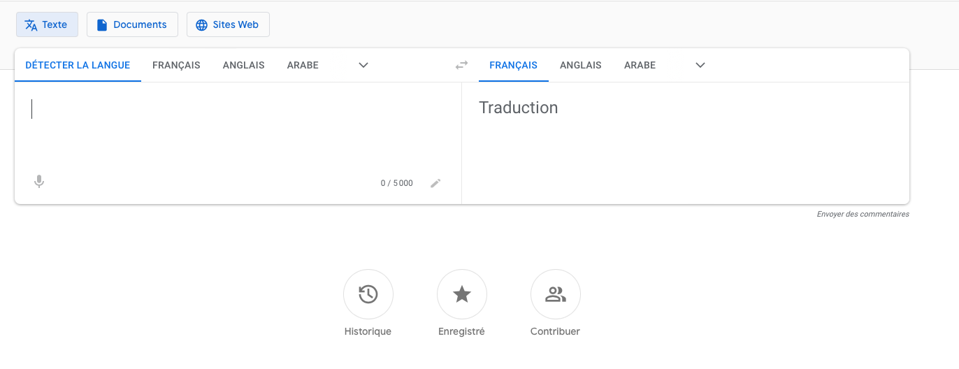
Task: Open Contribuer with the people icon
Action: (x=556, y=294)
